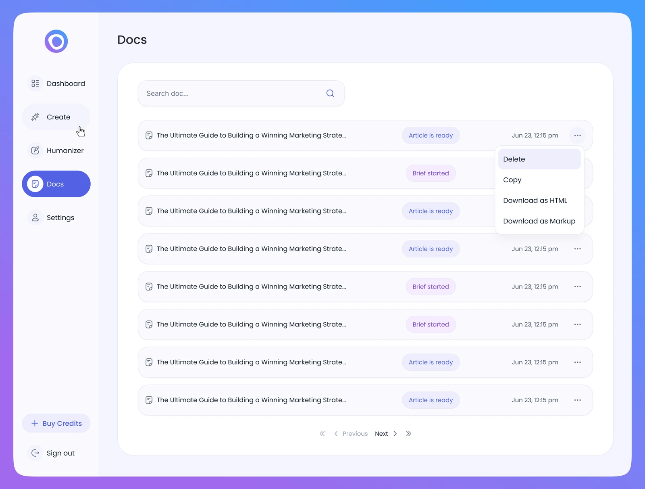645x489 pixels.
Task: Choose Copy from the context menu
Action: [x=539, y=180]
